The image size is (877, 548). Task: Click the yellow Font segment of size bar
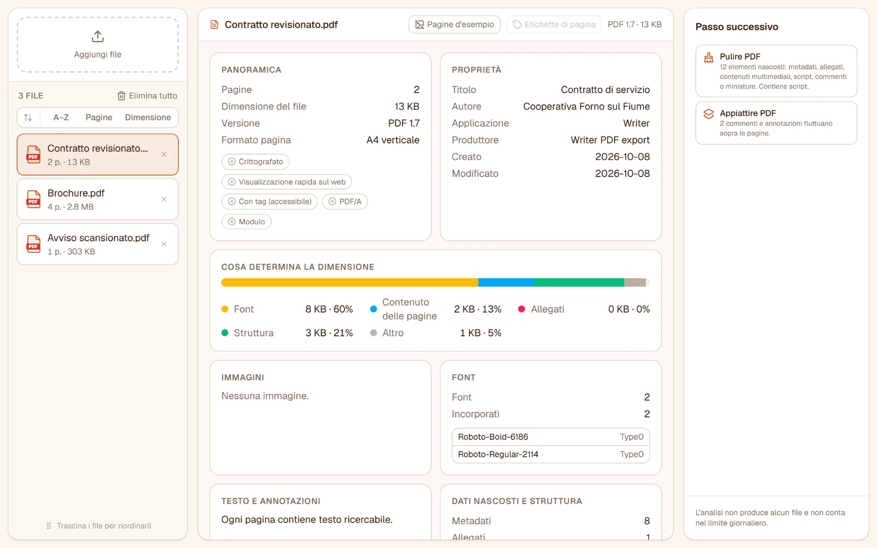[x=350, y=282]
